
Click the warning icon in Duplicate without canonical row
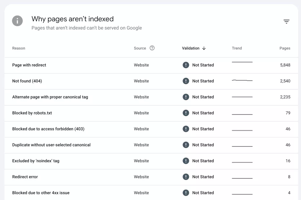(186, 145)
